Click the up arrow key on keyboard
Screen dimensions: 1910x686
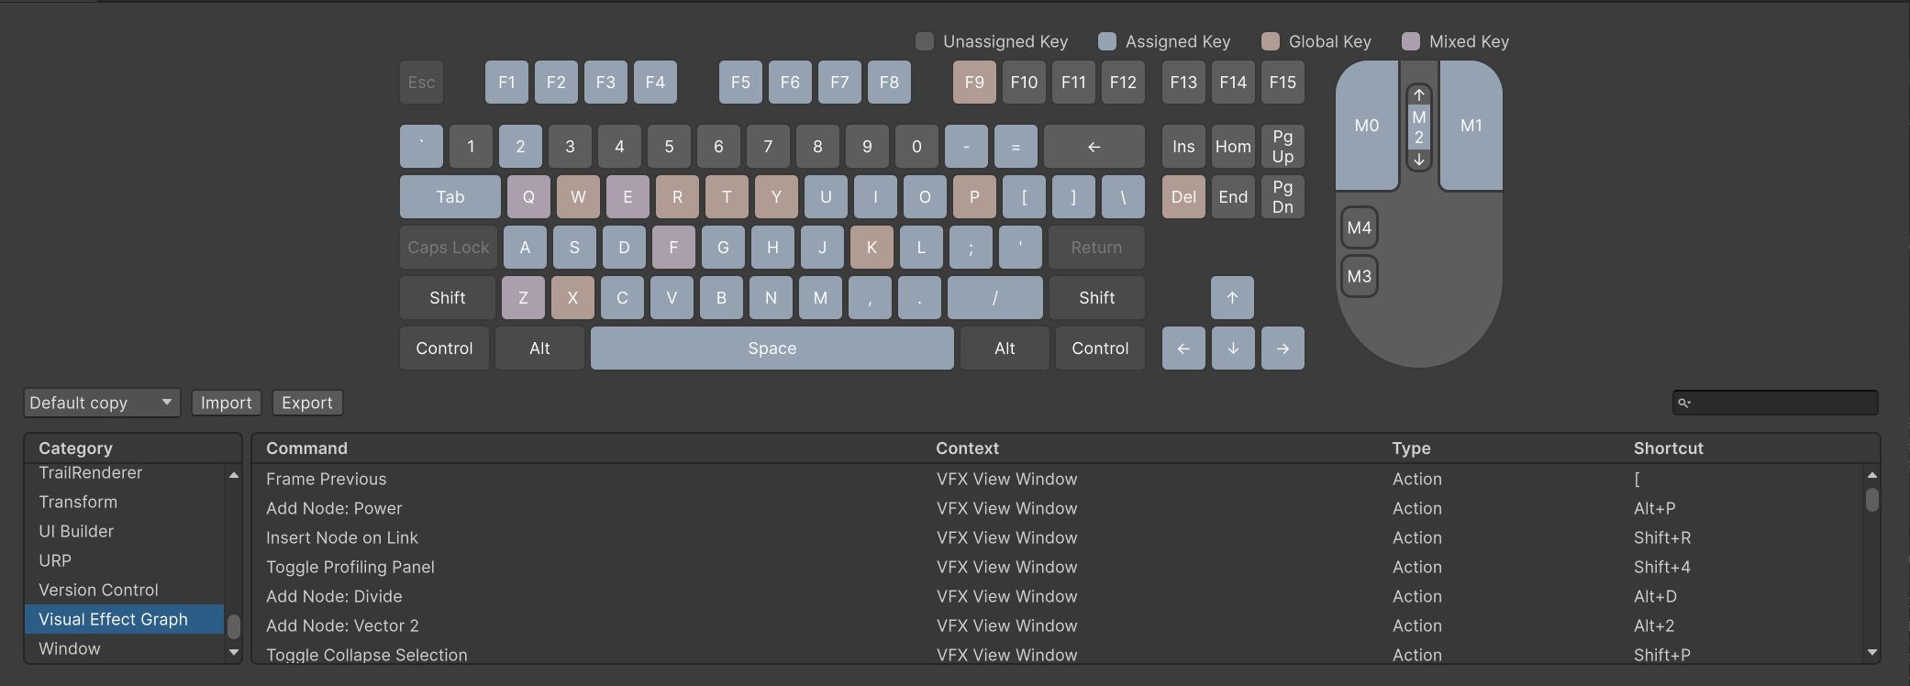1232,298
